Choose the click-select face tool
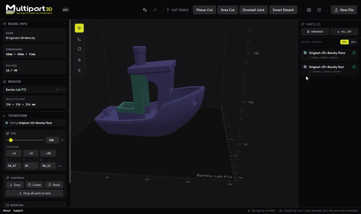 [x=79, y=60]
